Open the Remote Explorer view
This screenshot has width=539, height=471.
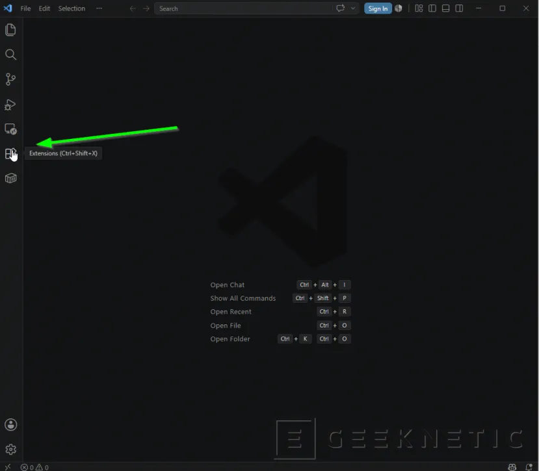click(x=10, y=129)
